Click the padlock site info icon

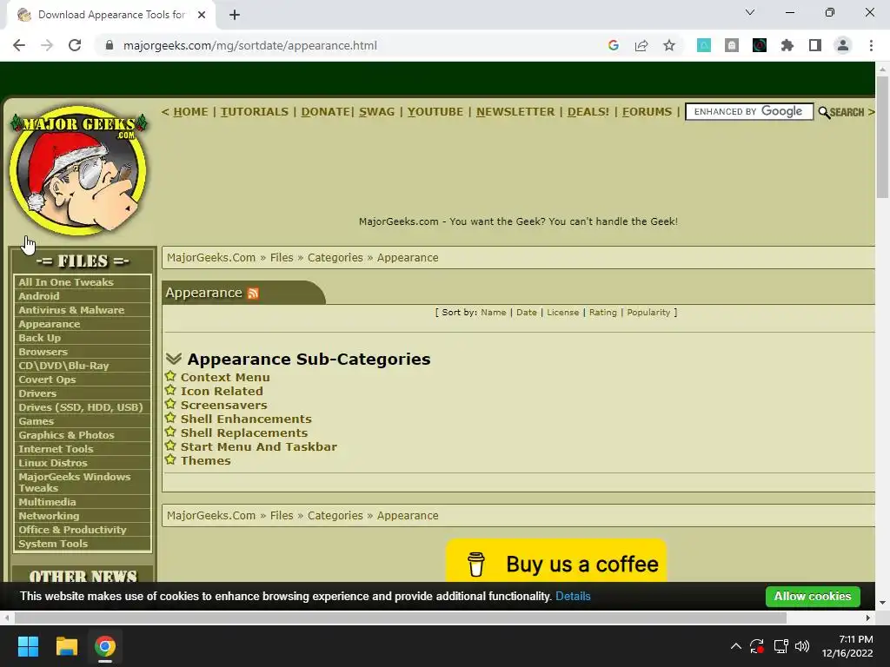[110, 45]
